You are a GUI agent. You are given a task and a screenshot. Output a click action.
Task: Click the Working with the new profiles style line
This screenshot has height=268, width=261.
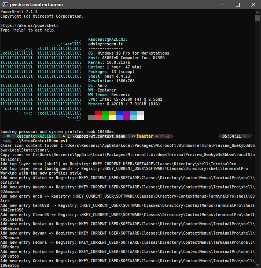pyautogui.click(x=41, y=173)
